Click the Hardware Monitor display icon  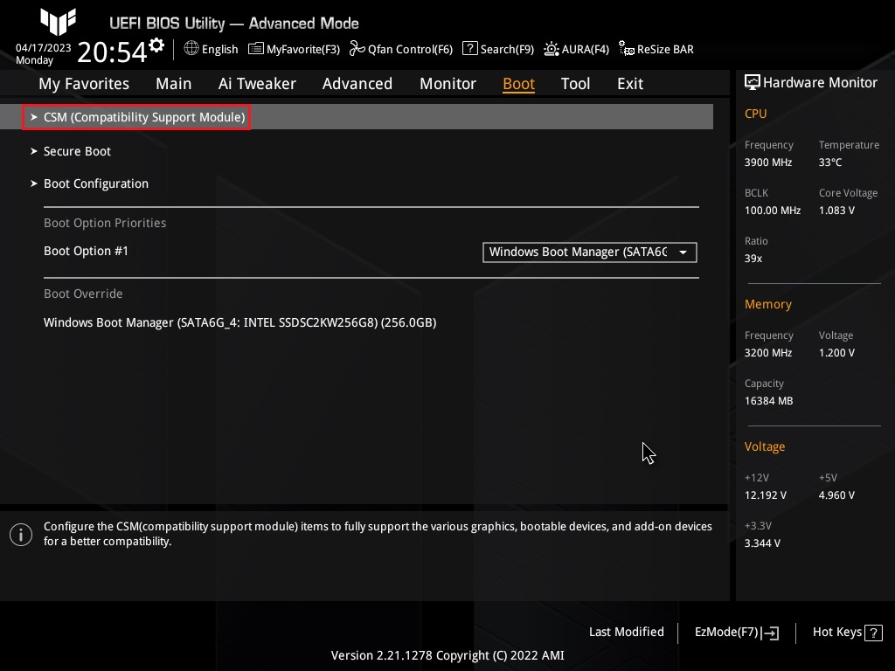(753, 83)
